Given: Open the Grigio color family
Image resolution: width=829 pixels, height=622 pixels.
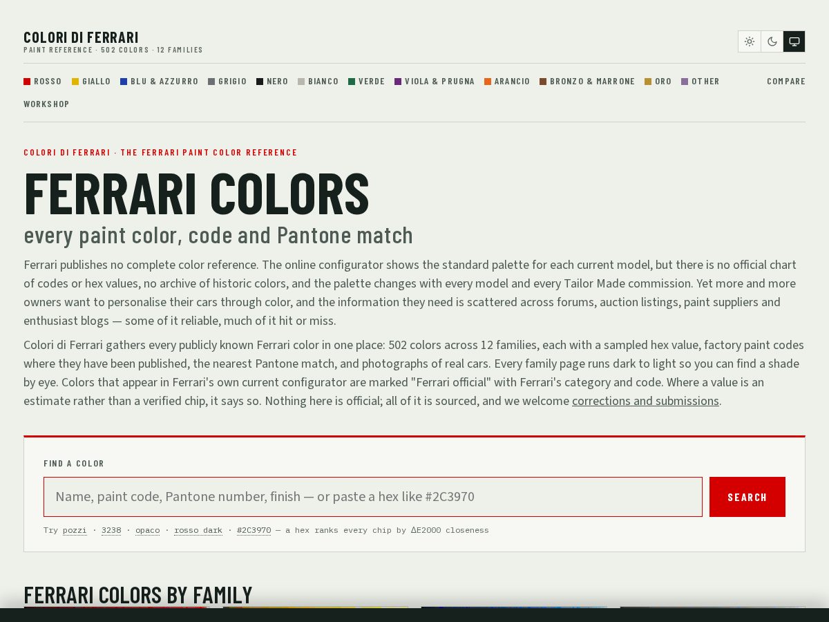Looking at the screenshot, I should pos(227,82).
